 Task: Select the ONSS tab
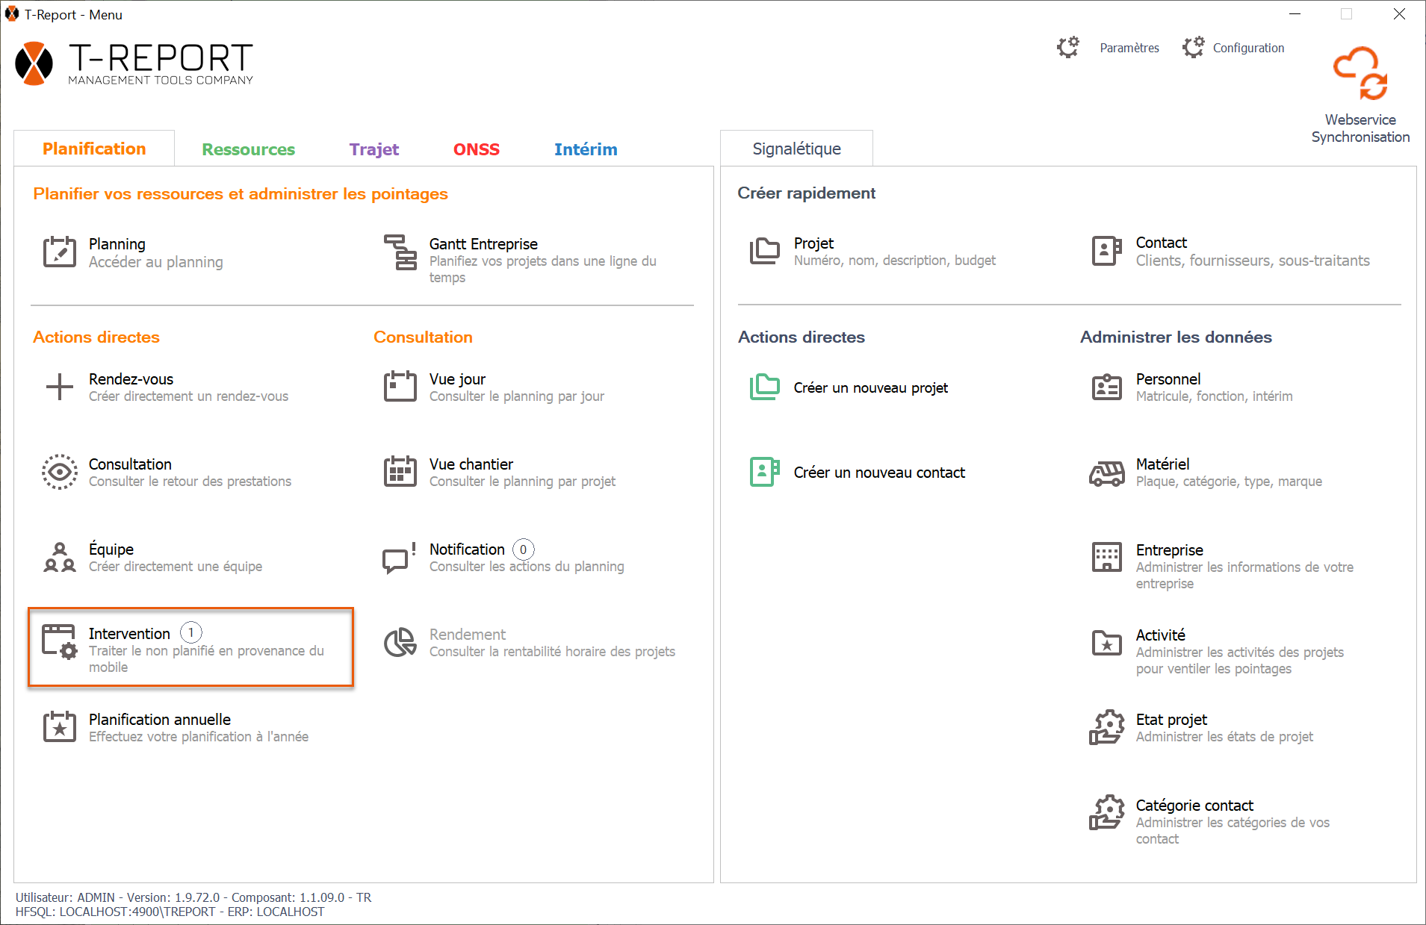click(x=476, y=149)
